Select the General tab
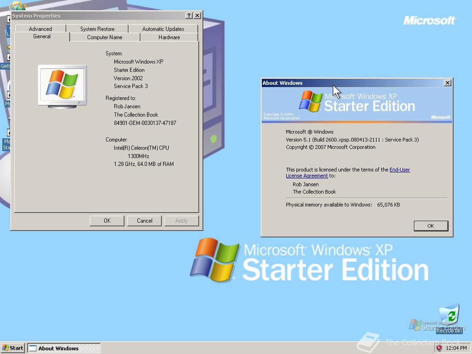Viewport: 472px width, 354px height. pyautogui.click(x=42, y=36)
